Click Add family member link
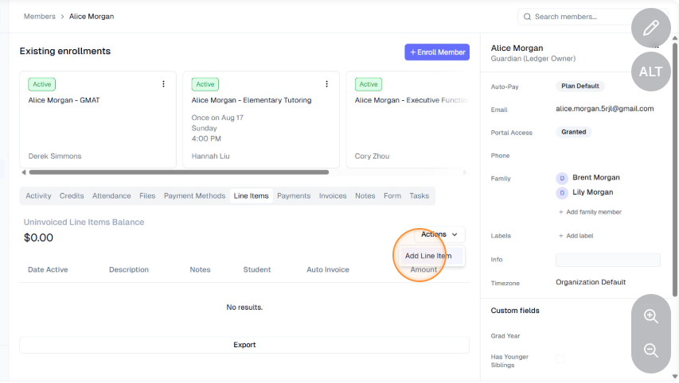 pos(590,212)
